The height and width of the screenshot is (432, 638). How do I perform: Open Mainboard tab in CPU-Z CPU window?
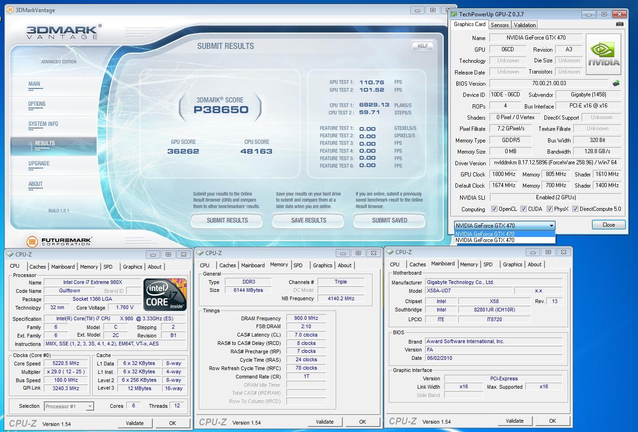tap(63, 267)
